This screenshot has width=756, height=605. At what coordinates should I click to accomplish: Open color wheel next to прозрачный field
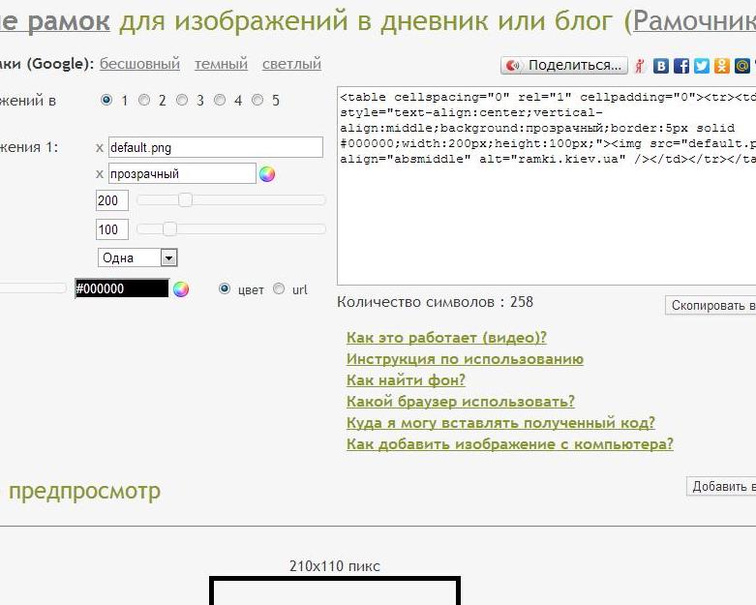[267, 174]
